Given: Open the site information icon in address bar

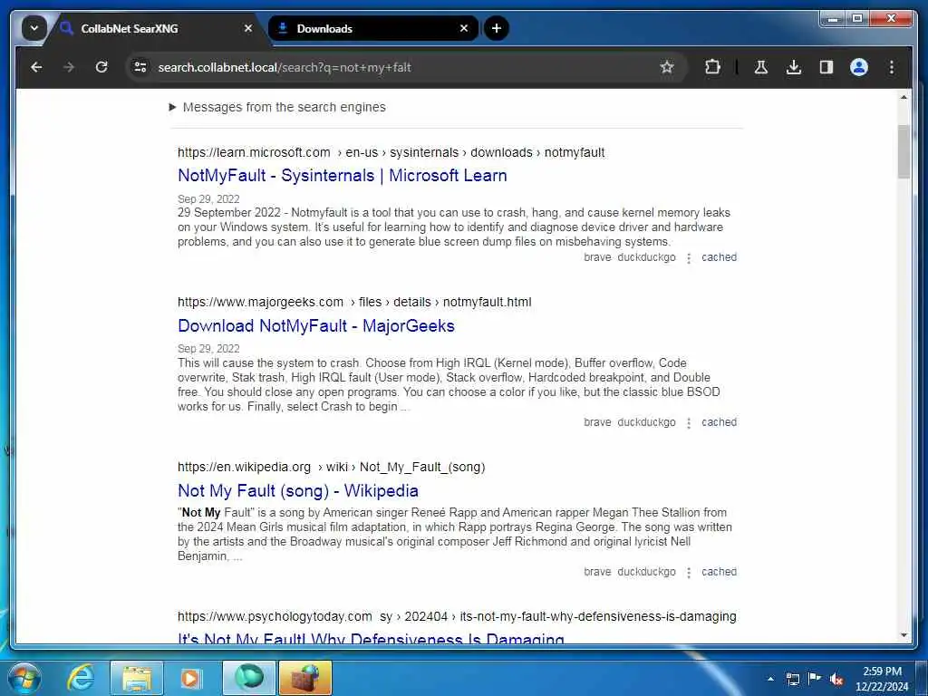Looking at the screenshot, I should (140, 67).
